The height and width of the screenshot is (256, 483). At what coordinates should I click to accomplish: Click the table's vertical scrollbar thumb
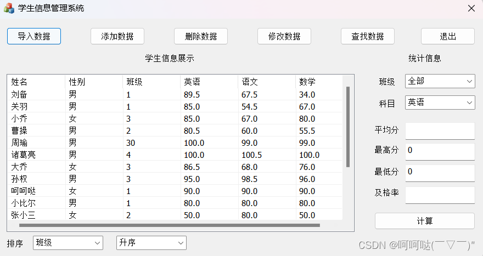coord(348,127)
